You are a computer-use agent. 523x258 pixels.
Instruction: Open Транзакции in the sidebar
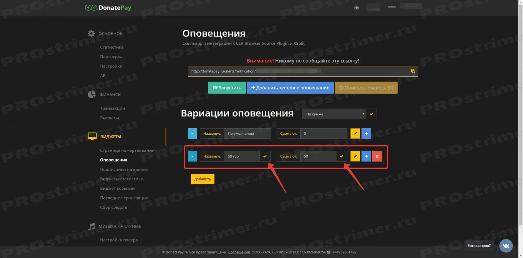(112, 108)
